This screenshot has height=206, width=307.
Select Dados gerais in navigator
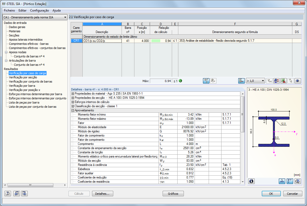[17, 27]
